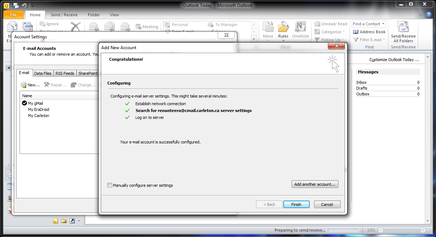
Task: Click Unread/ Read in ribbon
Action: click(331, 24)
